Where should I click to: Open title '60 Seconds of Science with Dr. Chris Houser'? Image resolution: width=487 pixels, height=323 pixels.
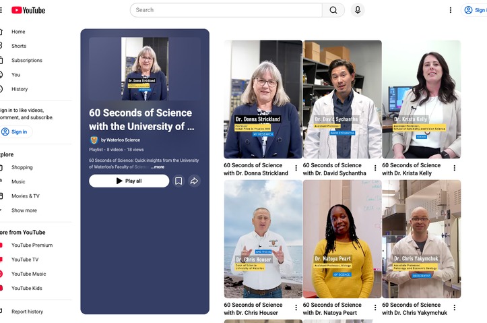coord(253,309)
